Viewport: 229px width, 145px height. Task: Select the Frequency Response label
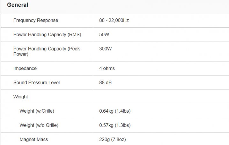(36, 20)
